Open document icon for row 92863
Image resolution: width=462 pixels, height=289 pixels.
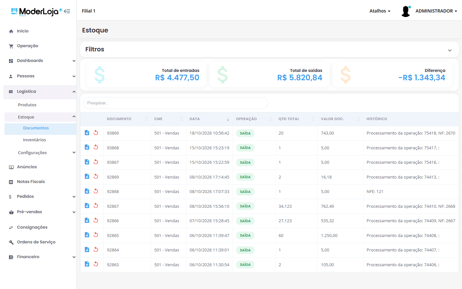point(87,264)
